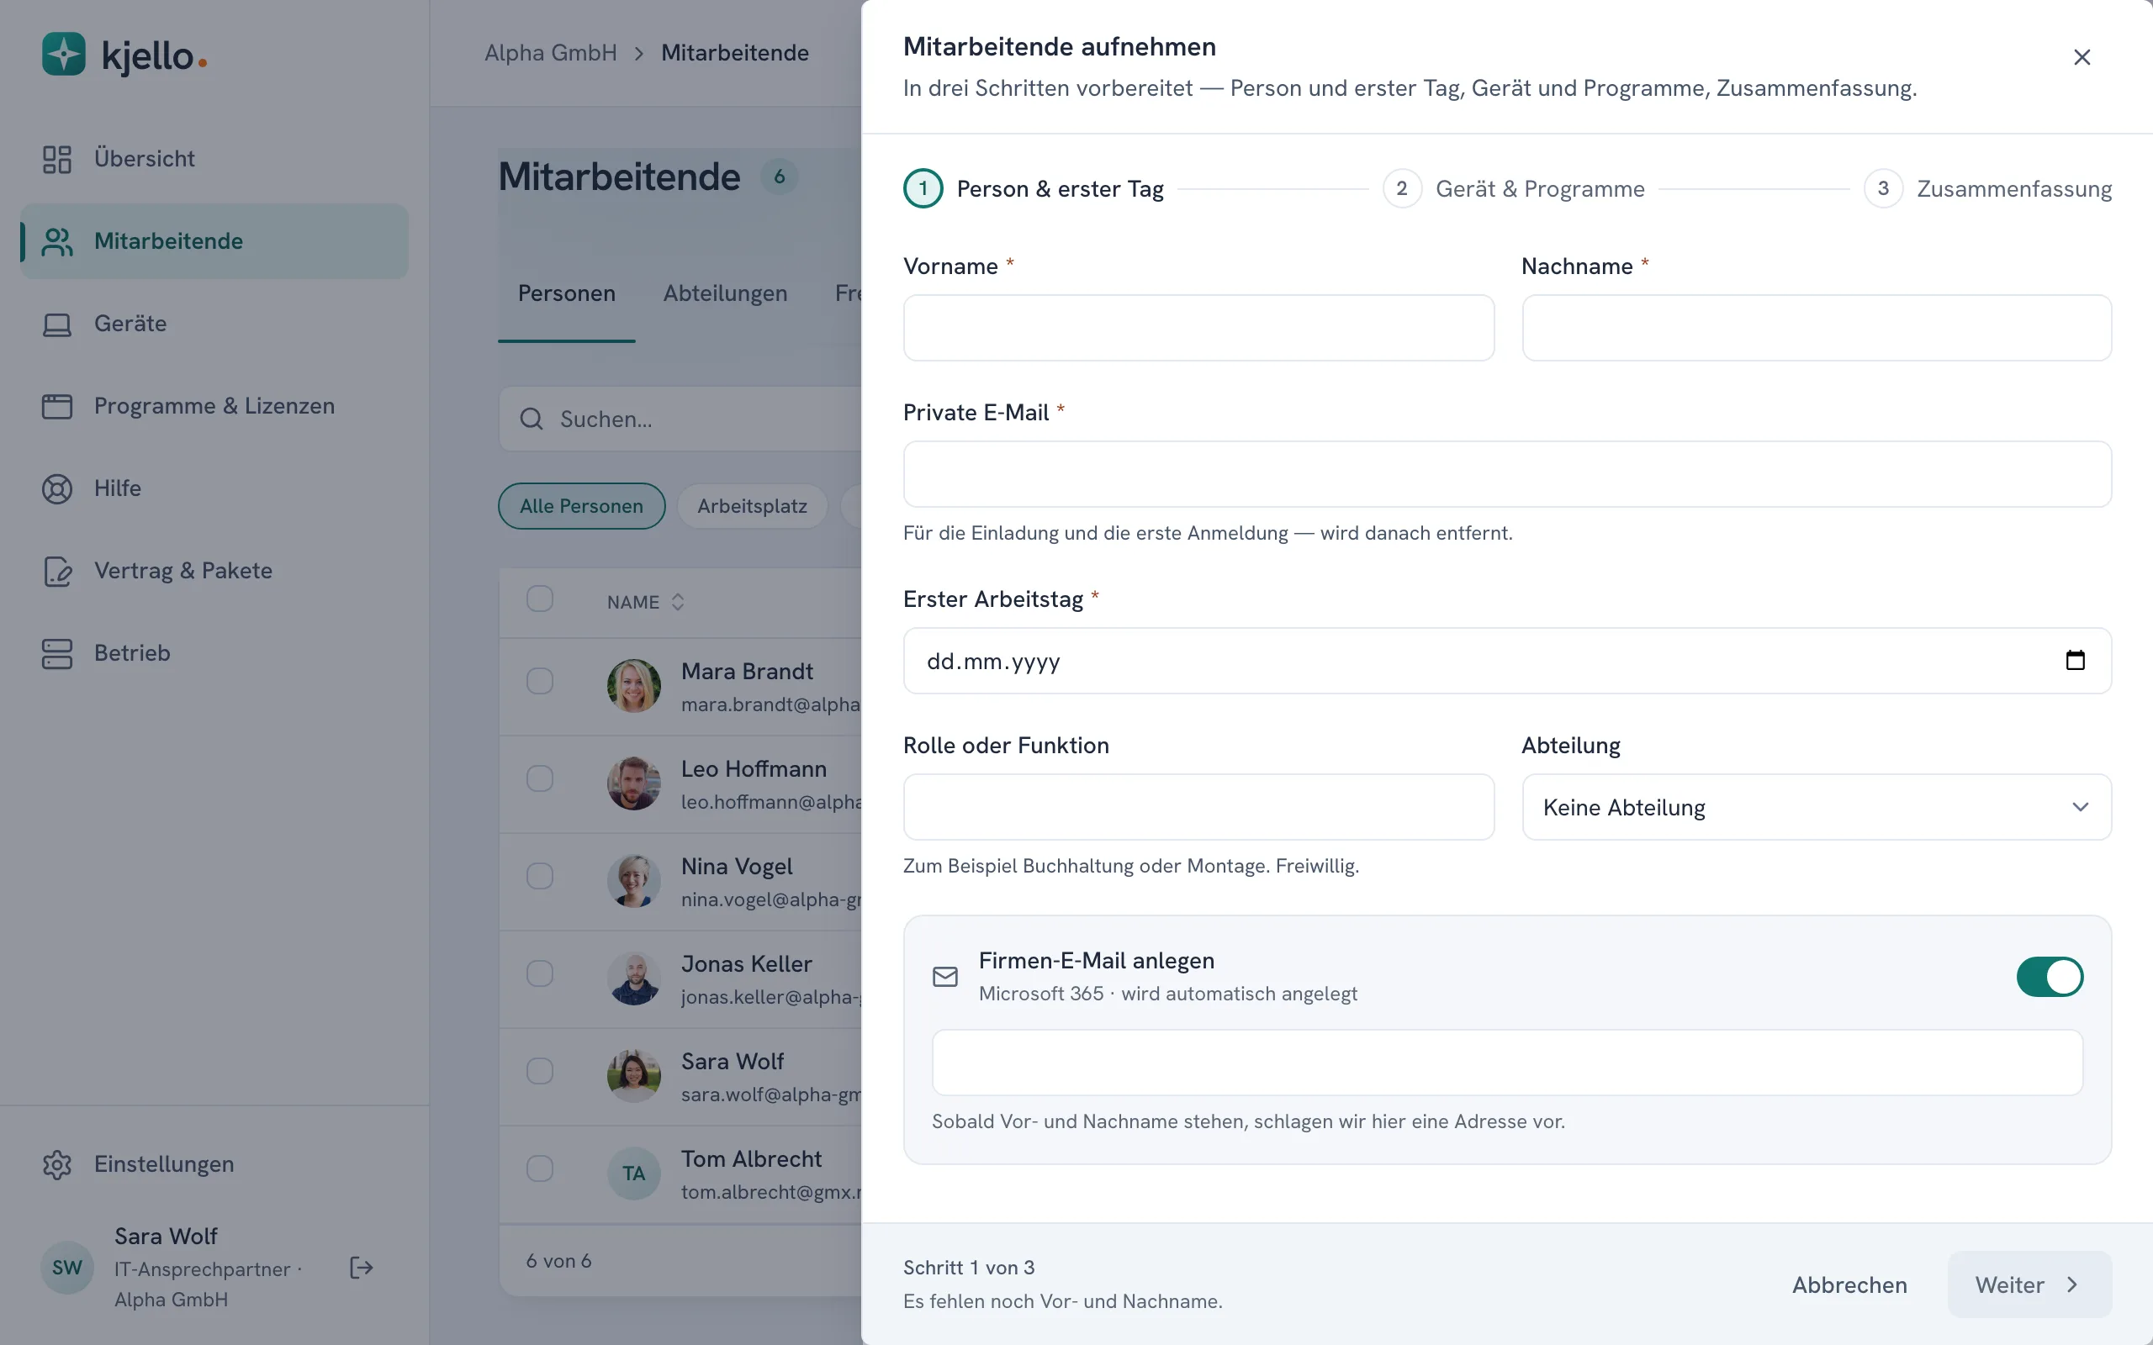Switch to the Abteilungen tab
The height and width of the screenshot is (1345, 2153).
725,293
